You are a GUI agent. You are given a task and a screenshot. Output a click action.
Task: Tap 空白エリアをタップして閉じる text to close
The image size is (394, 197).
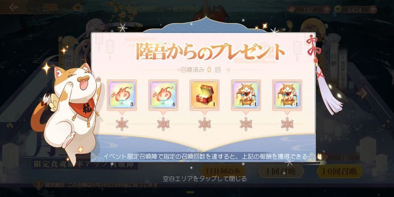coord(204,179)
